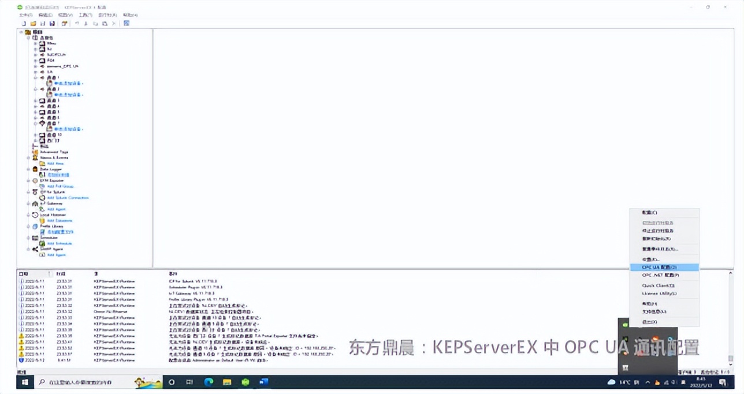
Task: Click Add Agent under IoT Gateway
Action: click(x=57, y=209)
